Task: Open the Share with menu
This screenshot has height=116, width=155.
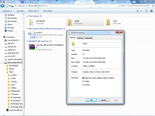Action: pos(34,11)
